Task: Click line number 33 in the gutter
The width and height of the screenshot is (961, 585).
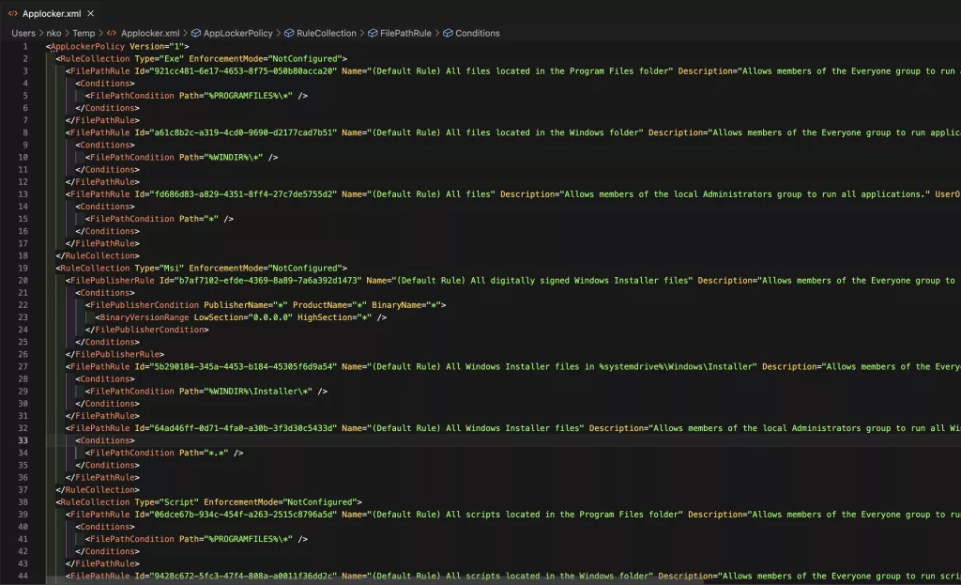Action: 23,440
